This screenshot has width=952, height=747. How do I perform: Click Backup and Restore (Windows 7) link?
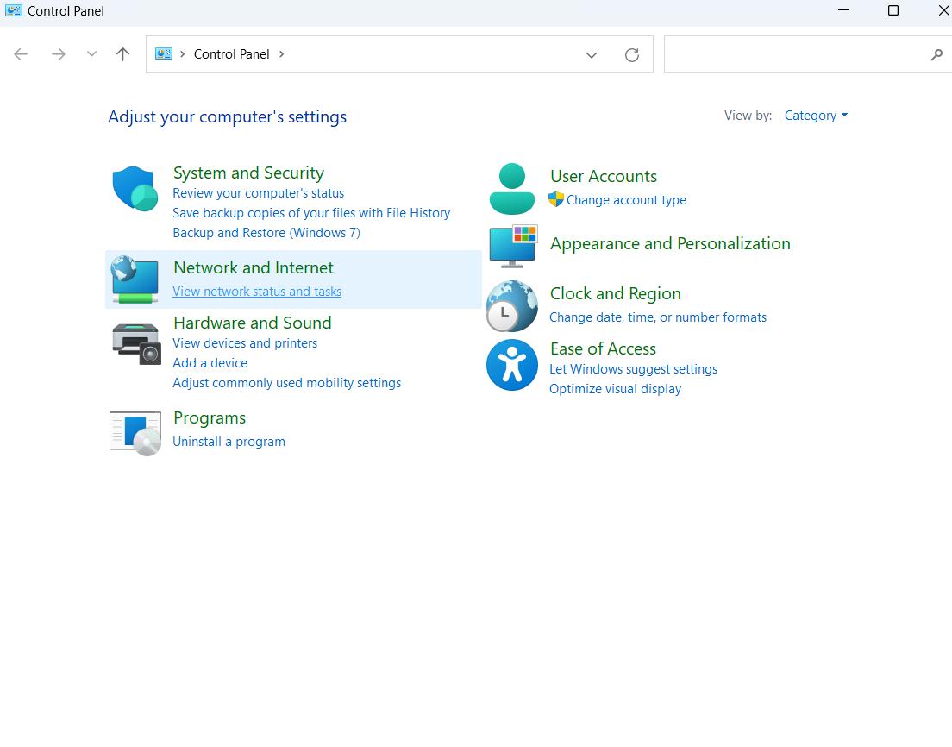(266, 233)
